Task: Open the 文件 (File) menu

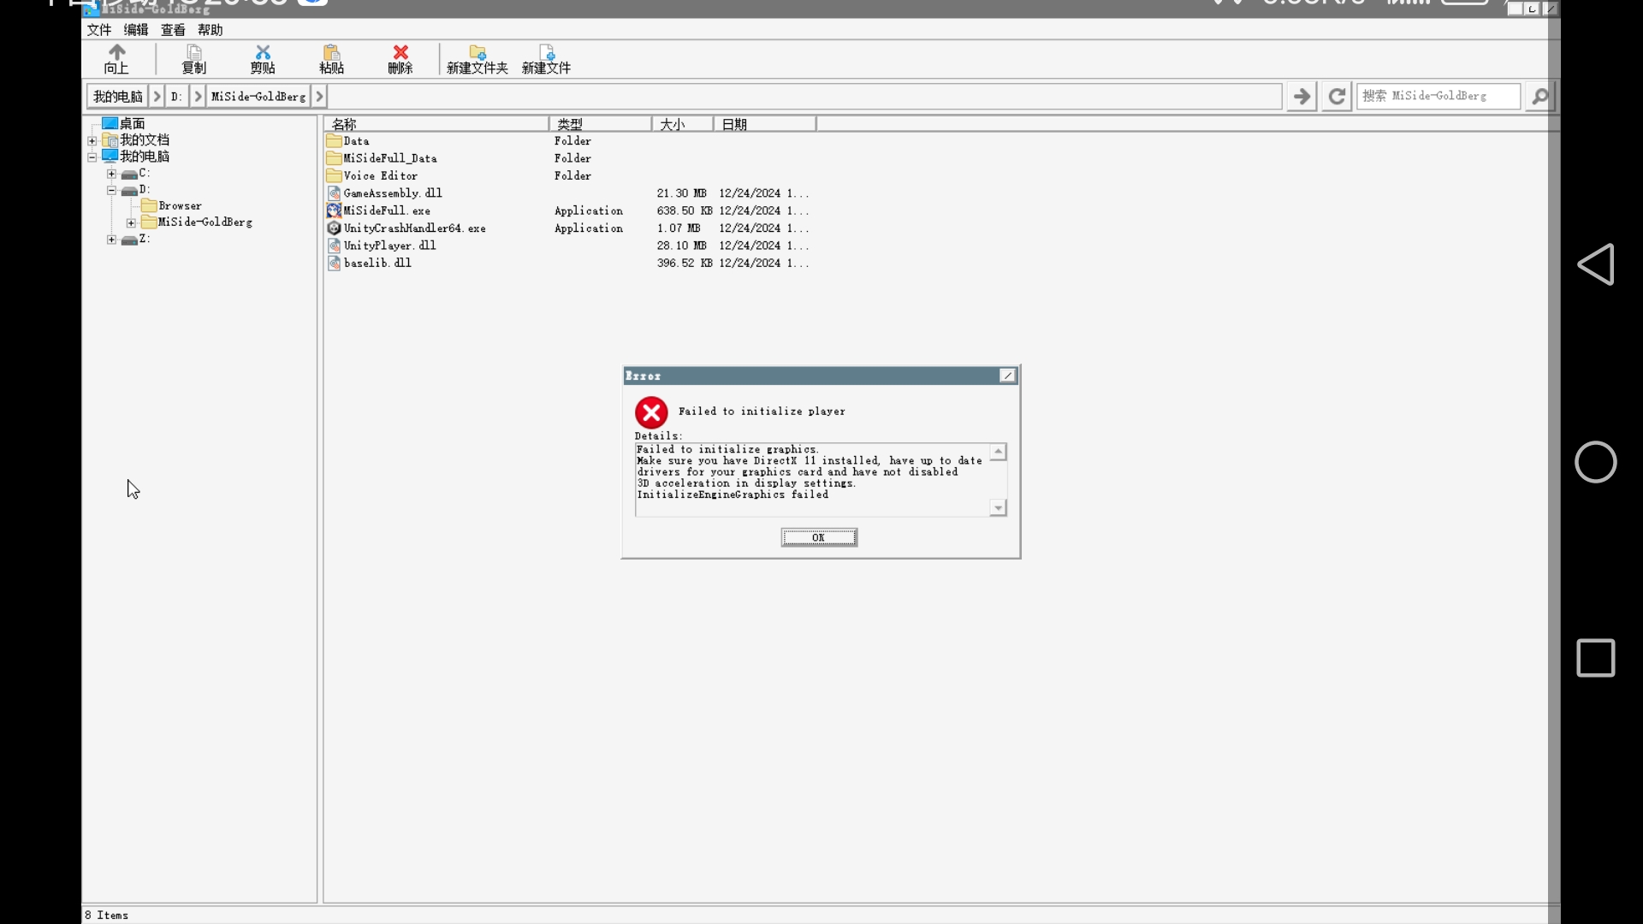Action: click(99, 30)
